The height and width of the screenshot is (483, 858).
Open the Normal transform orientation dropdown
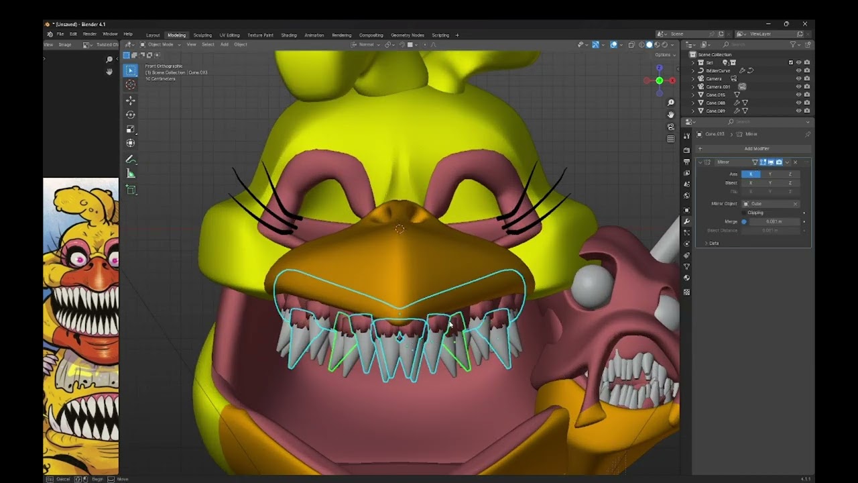[x=366, y=45]
